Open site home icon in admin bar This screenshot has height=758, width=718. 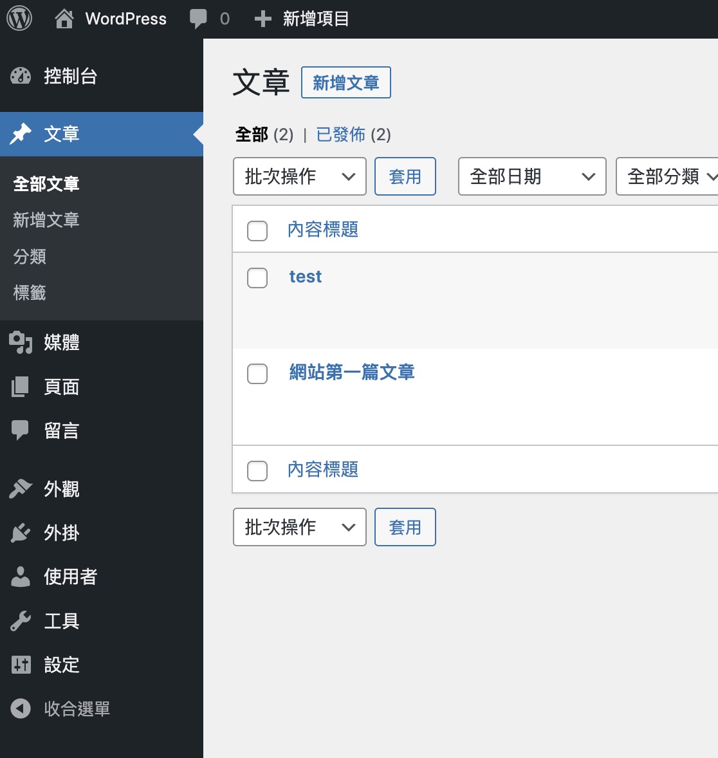tap(64, 19)
